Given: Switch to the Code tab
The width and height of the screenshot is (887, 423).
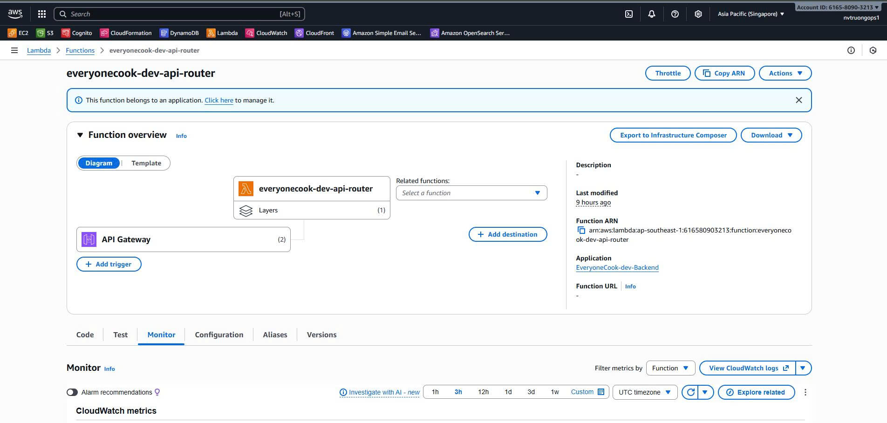Looking at the screenshot, I should pyautogui.click(x=85, y=335).
